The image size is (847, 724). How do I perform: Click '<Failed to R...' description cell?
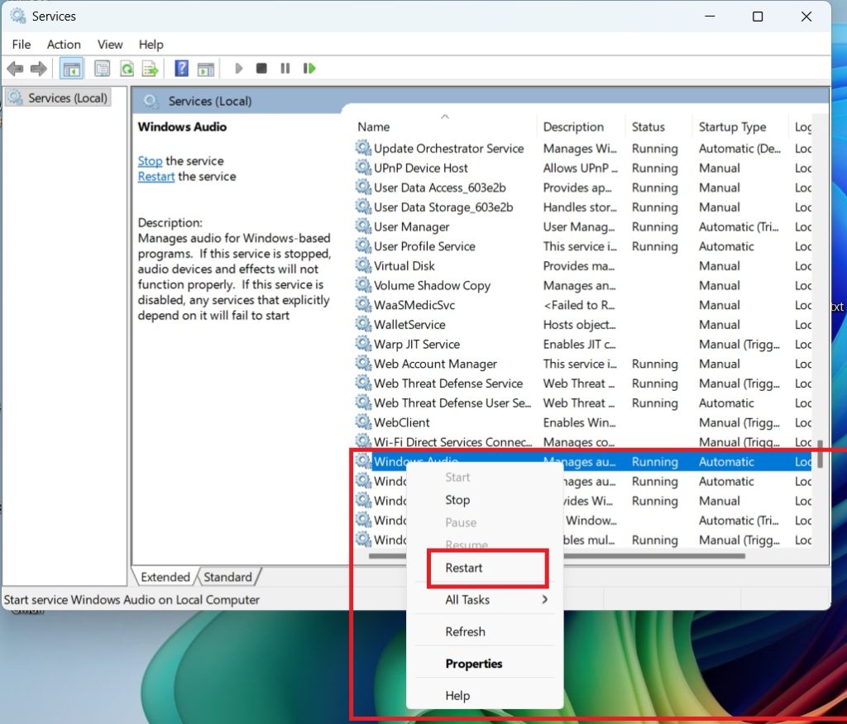pos(578,305)
